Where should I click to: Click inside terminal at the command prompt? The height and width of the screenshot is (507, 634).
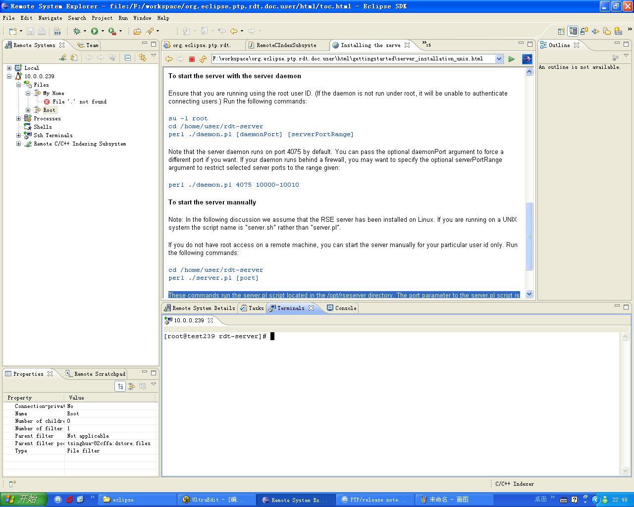click(272, 336)
